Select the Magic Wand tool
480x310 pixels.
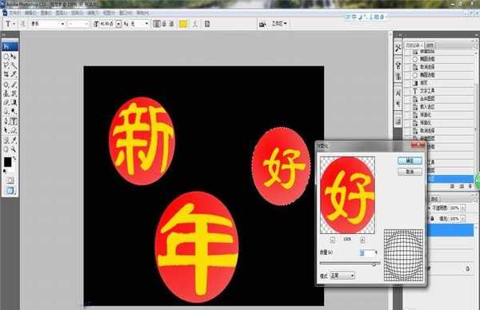click(14, 66)
